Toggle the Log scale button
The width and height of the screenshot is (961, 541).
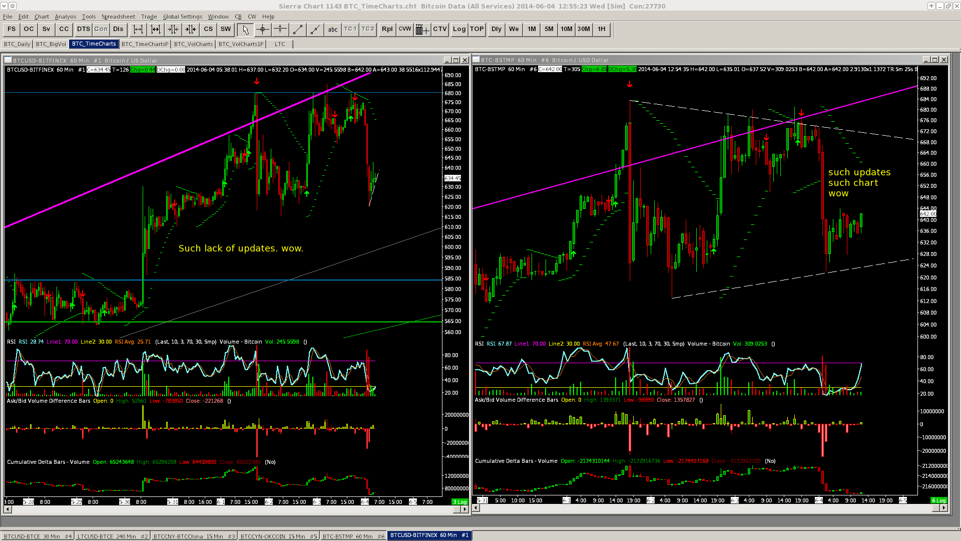[459, 29]
